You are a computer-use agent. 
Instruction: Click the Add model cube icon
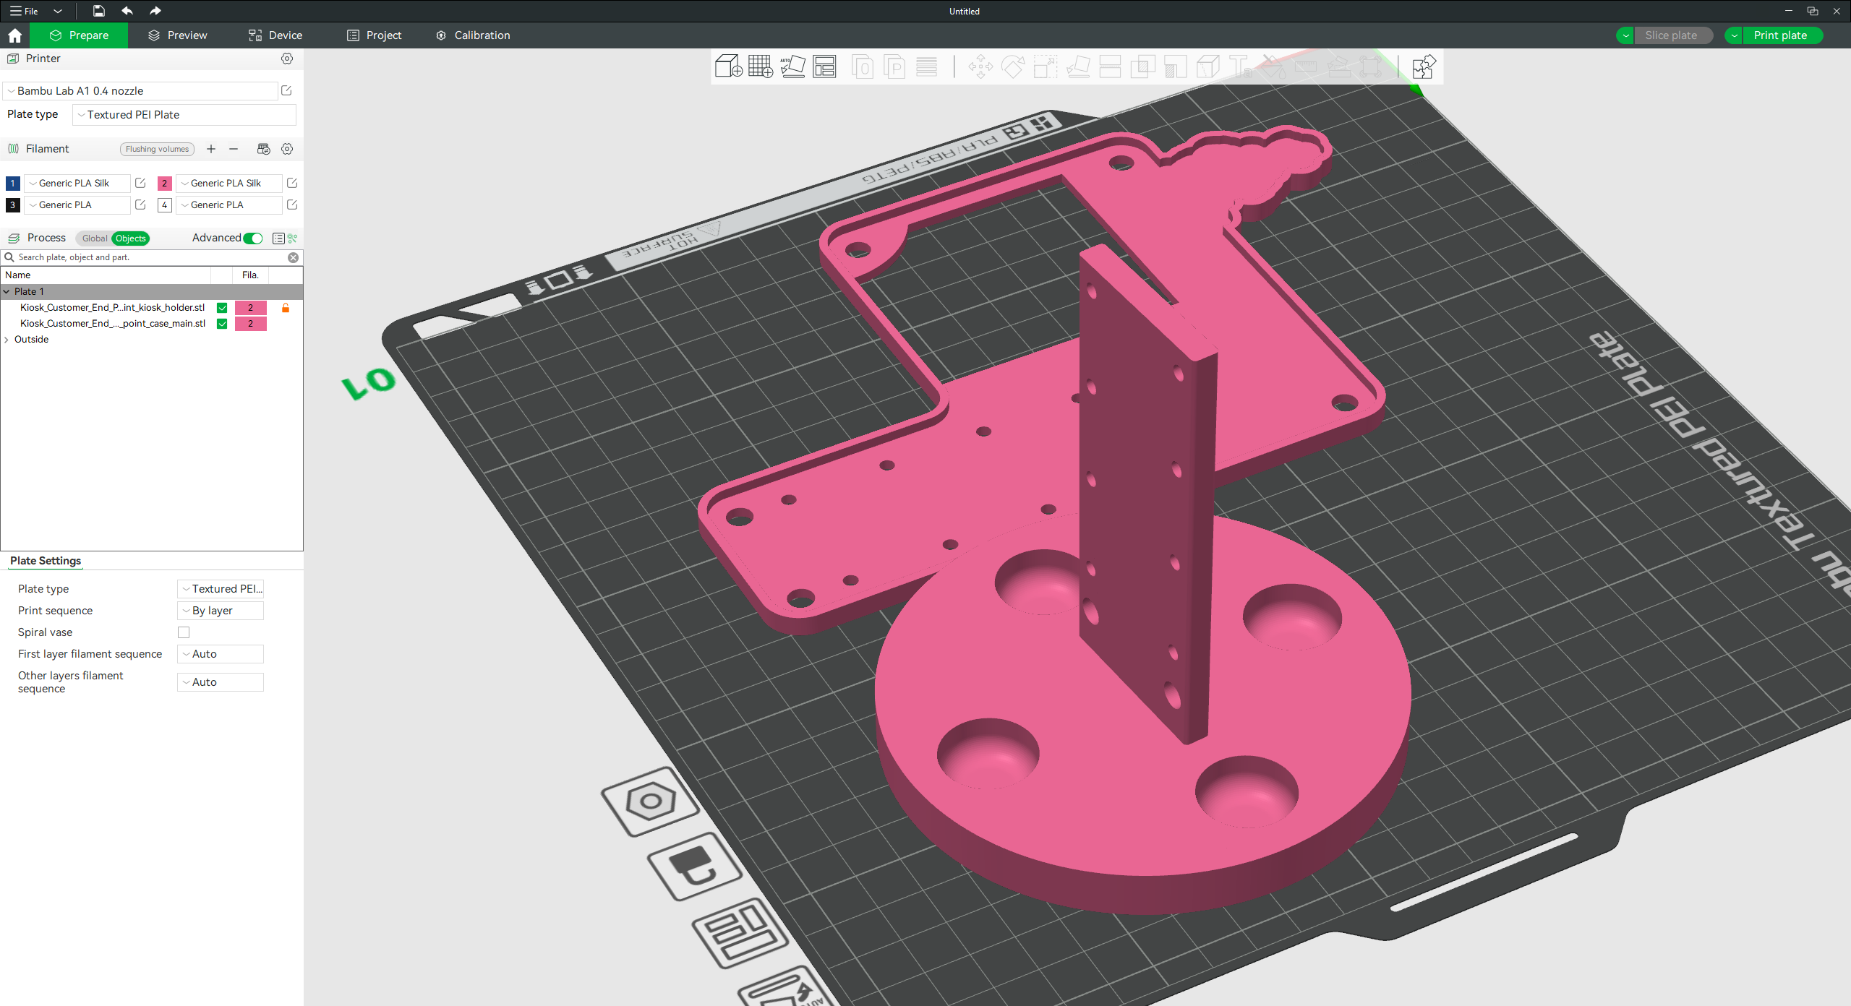coord(728,66)
